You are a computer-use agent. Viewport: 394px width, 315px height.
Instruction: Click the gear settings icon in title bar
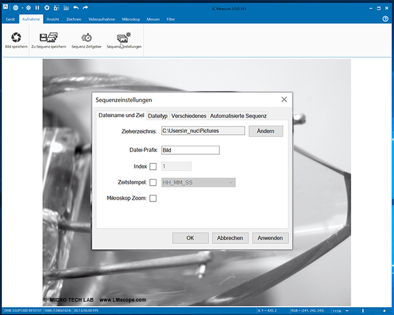(x=27, y=8)
